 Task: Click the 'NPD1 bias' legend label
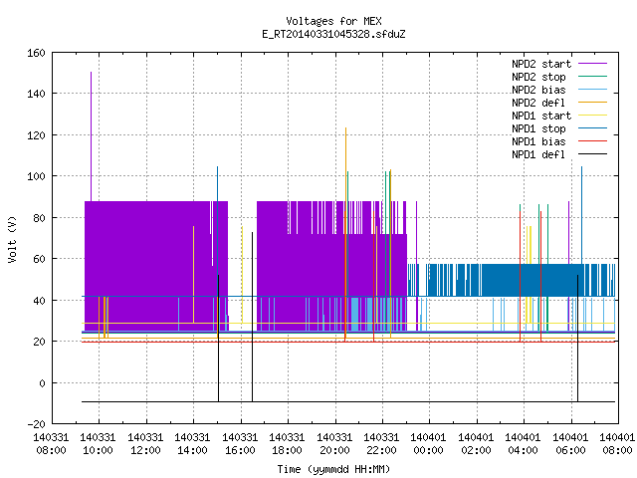tap(538, 141)
